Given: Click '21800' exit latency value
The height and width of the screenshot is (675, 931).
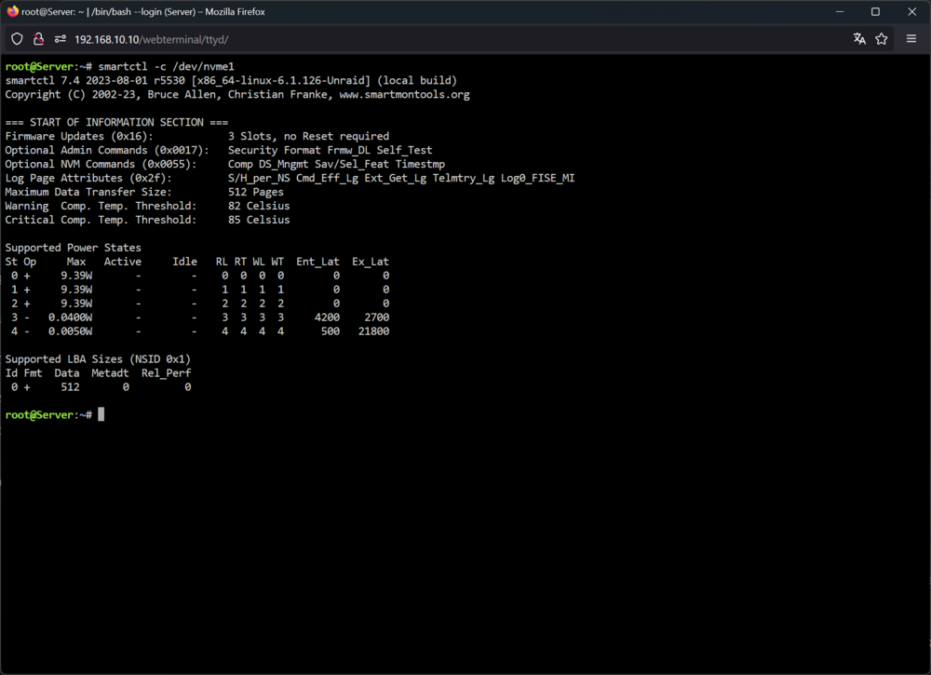Looking at the screenshot, I should 374,331.
